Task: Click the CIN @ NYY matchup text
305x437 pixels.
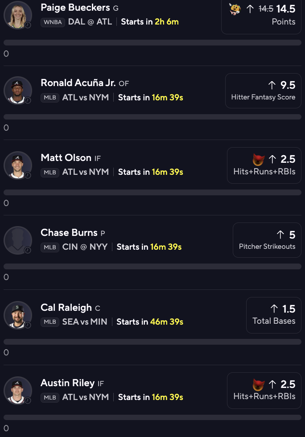Action: [x=85, y=247]
